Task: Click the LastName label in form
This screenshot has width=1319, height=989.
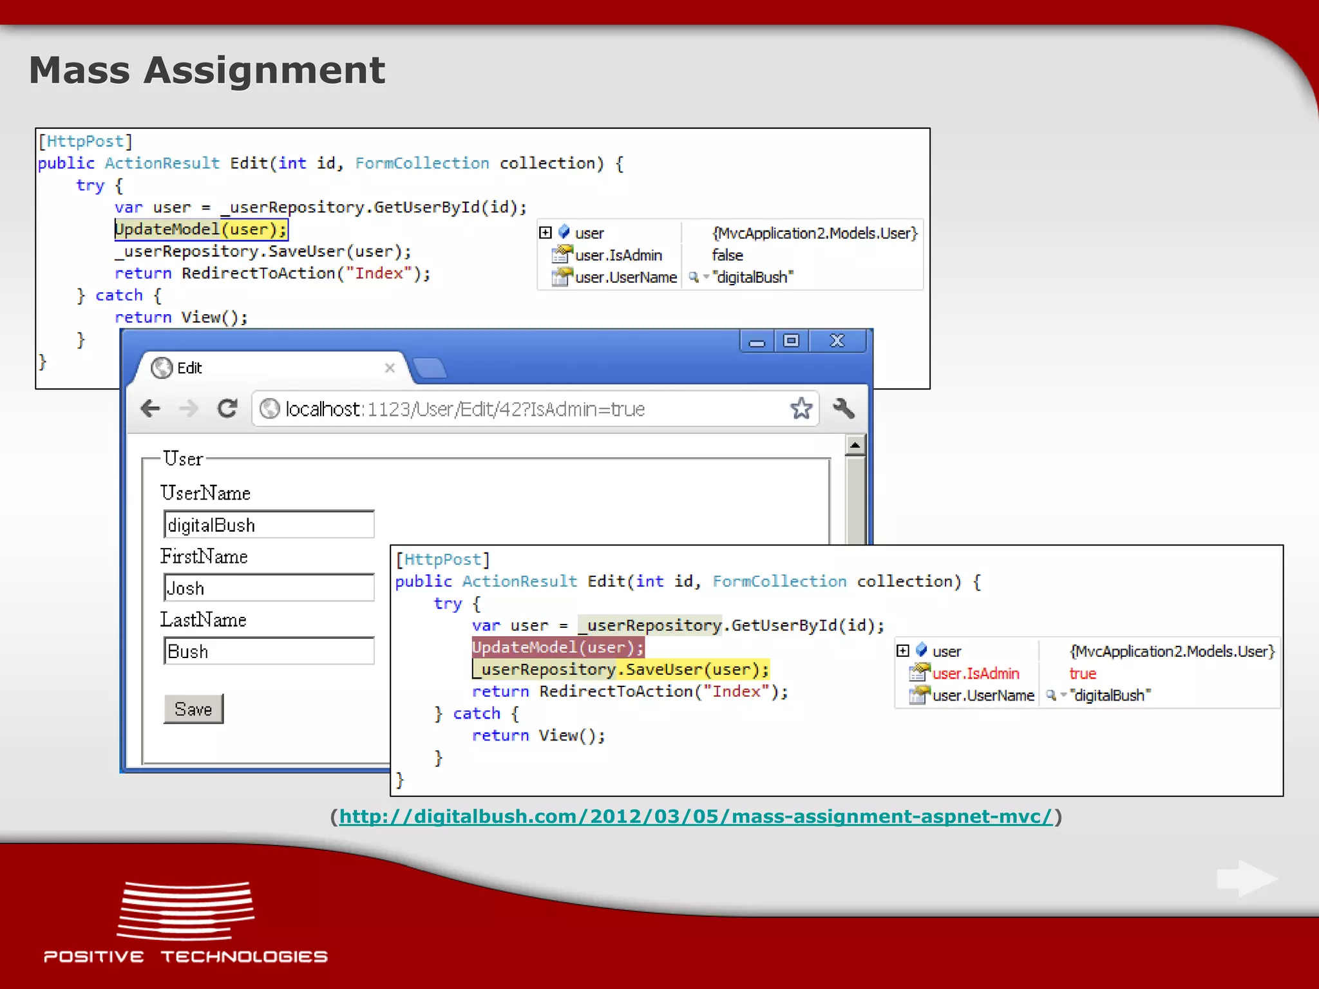Action: pyautogui.click(x=204, y=619)
